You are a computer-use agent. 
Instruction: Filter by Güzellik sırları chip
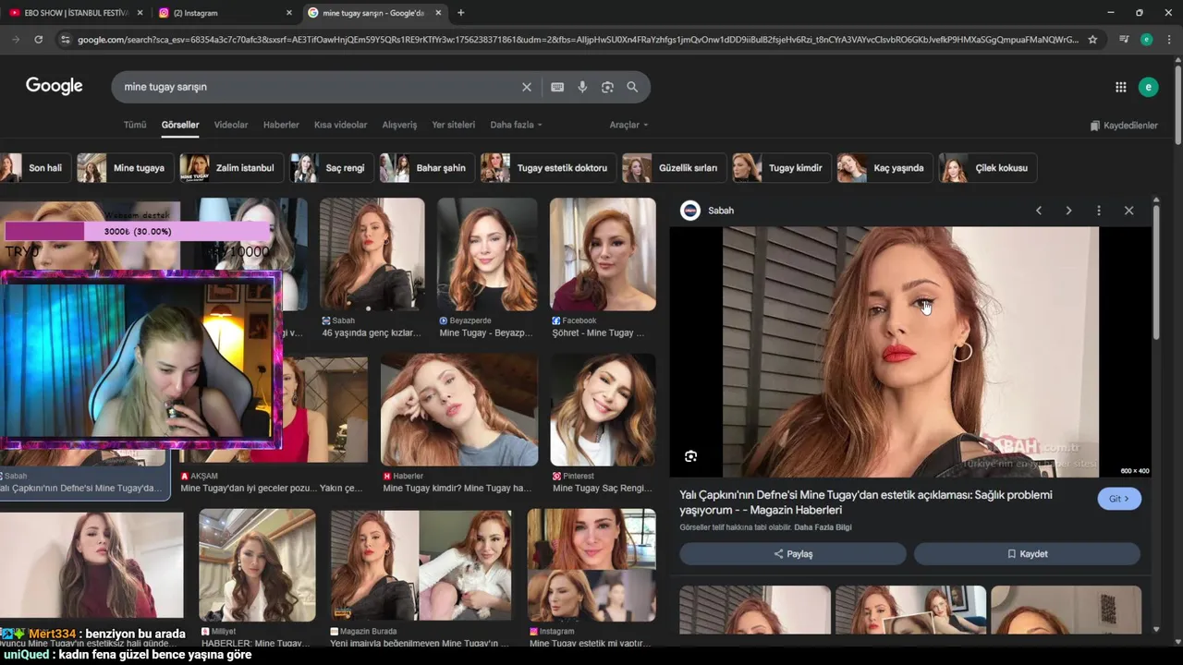pos(674,168)
